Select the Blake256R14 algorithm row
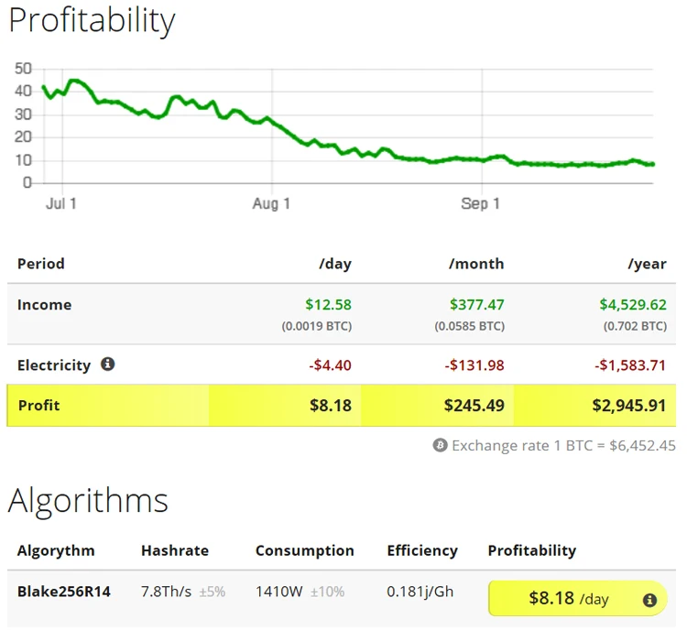Screen dimensions: 687x641 [64, 592]
